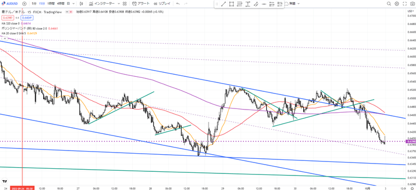Select the MA 320 close 0 indicator legend
The image size is (416, 190).
10,23
